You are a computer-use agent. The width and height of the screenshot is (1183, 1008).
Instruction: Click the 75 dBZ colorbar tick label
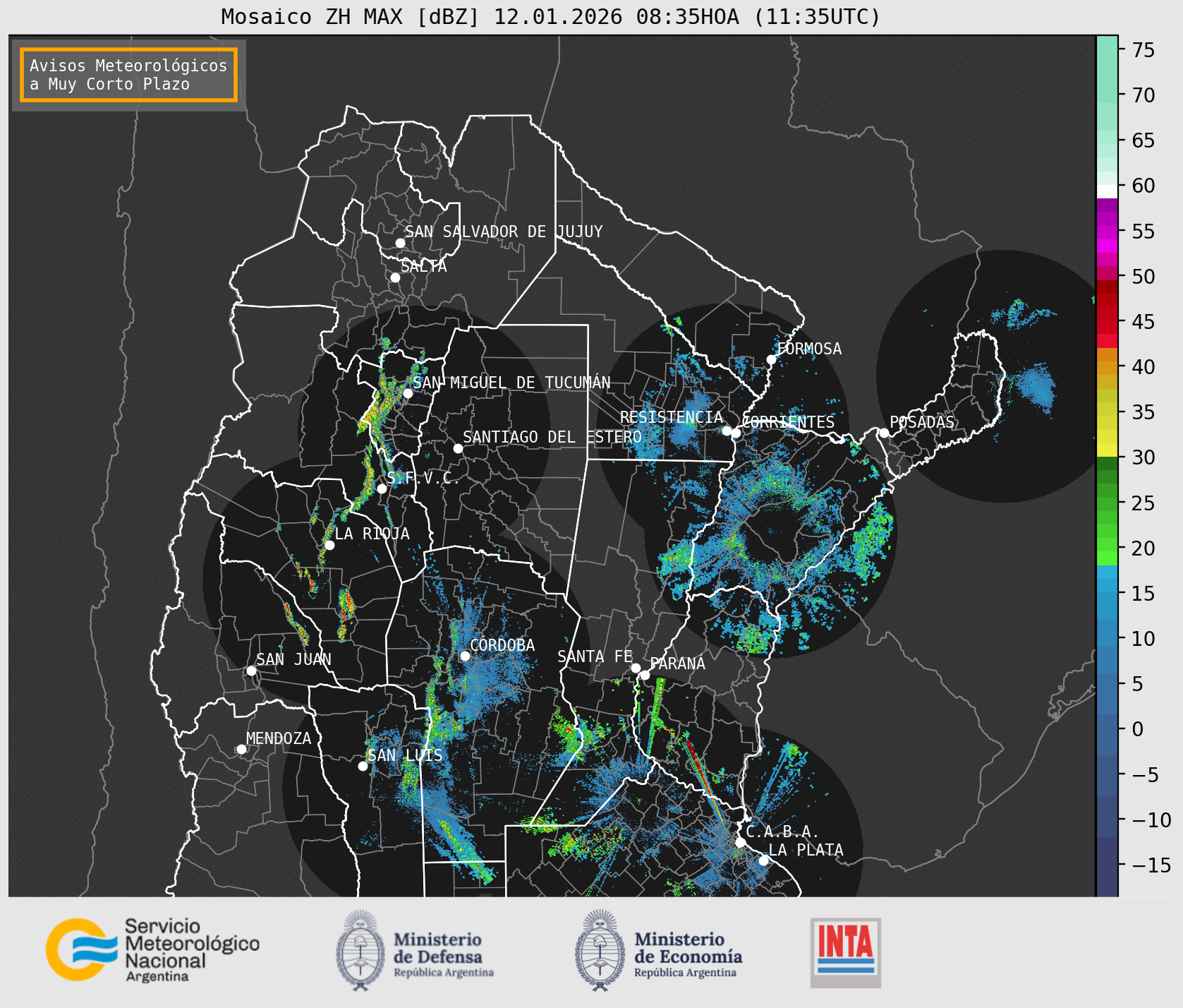pyautogui.click(x=1143, y=50)
